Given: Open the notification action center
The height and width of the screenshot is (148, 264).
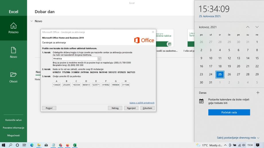Looking at the screenshot, I should tap(258, 145).
